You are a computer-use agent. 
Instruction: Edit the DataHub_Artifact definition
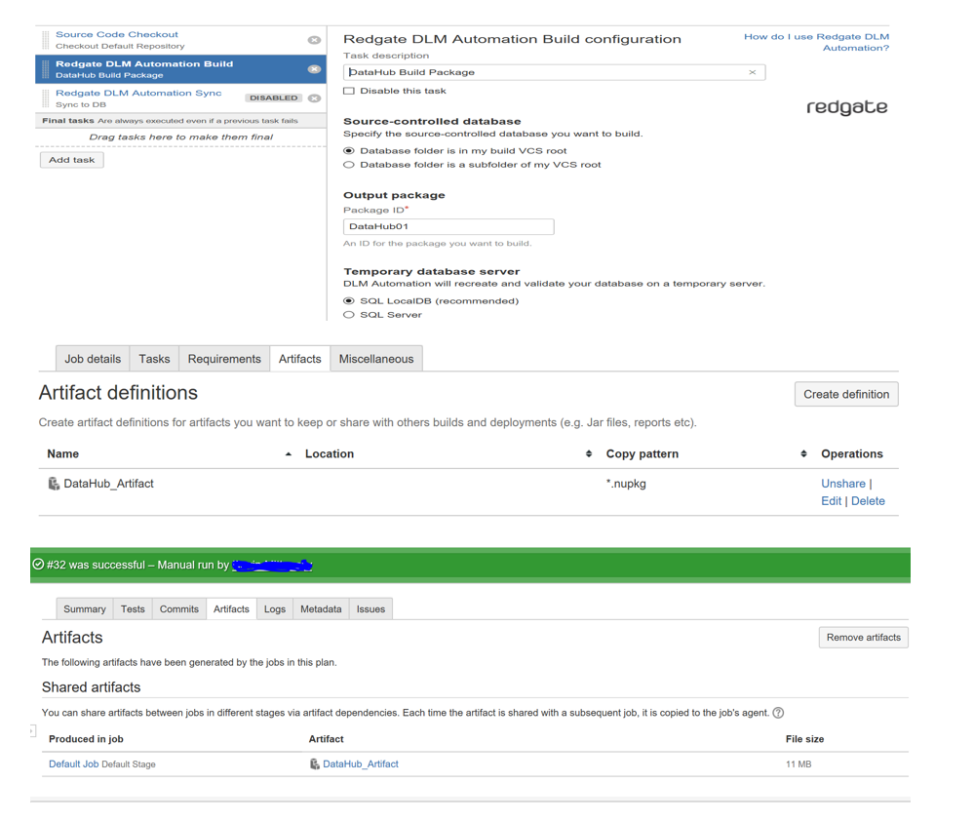point(831,501)
